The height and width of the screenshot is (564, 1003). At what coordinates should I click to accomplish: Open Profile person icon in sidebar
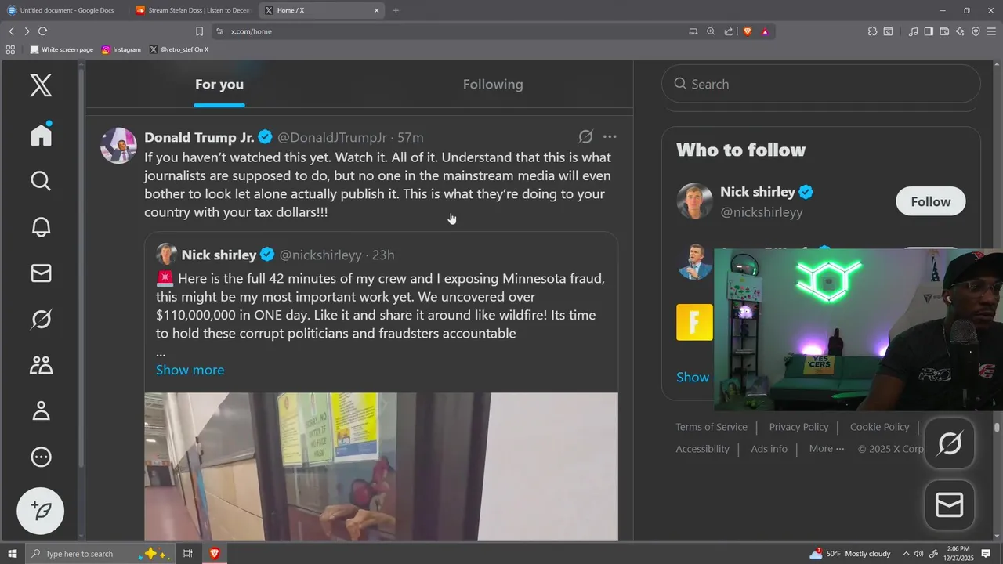[41, 410]
